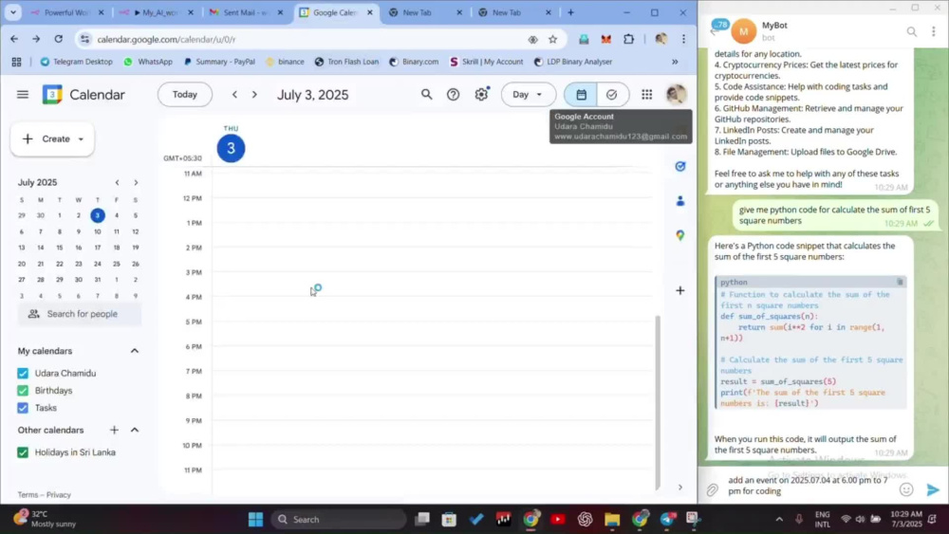949x534 pixels.
Task: Switch to Calendar view toggle
Action: pos(581,94)
